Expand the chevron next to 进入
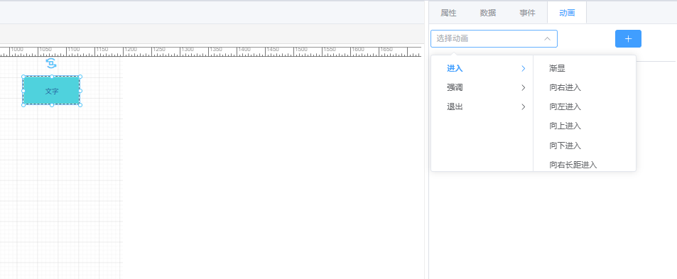This screenshot has height=279, width=677. [x=524, y=68]
